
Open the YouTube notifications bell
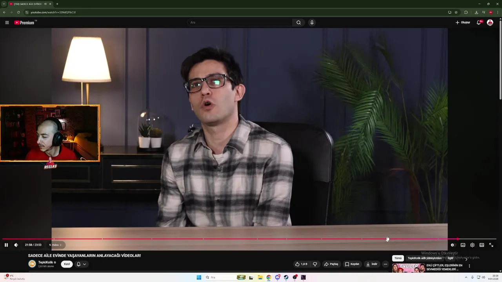479,23
